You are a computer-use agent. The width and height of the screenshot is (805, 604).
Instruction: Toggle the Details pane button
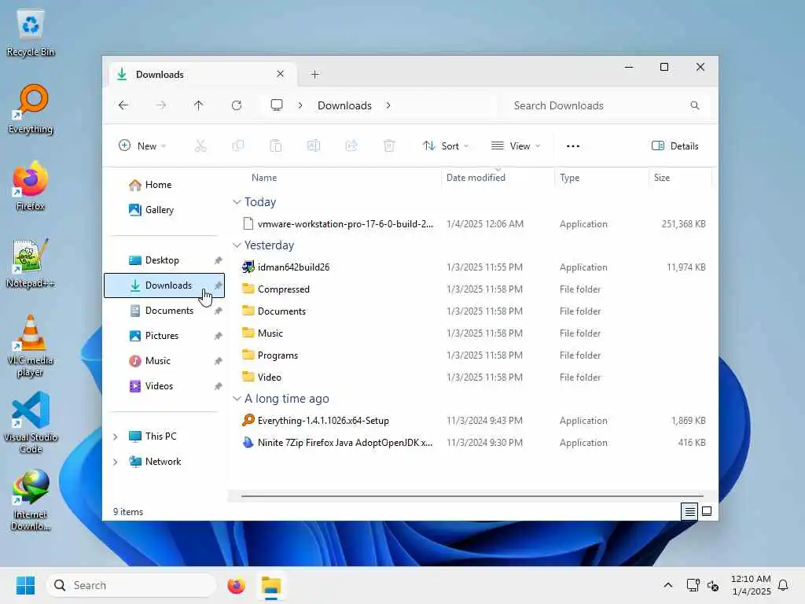(x=675, y=145)
